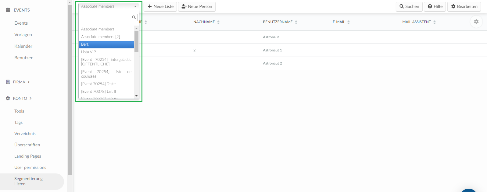Open Überschriften in the sidebar
Image resolution: width=487 pixels, height=192 pixels.
(x=27, y=145)
